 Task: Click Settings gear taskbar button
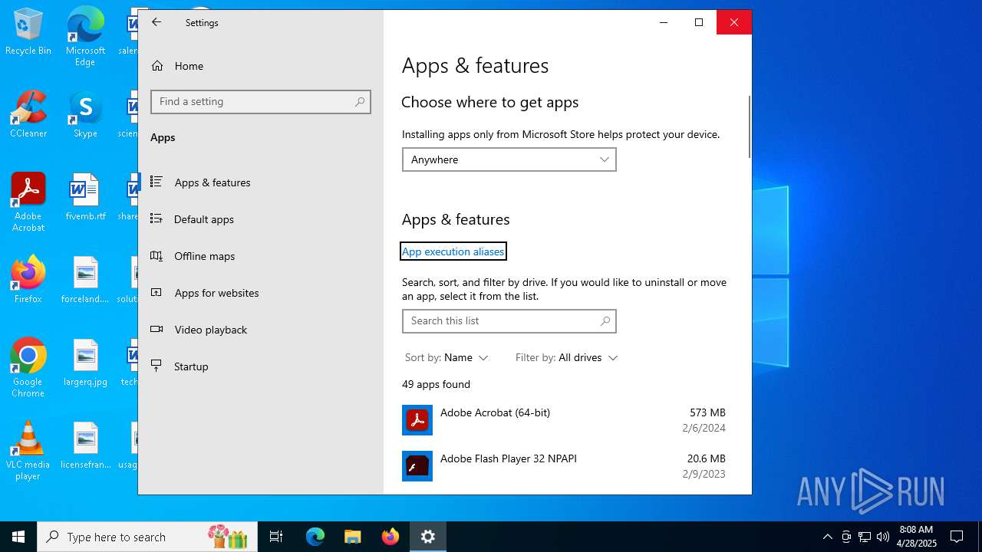(428, 537)
